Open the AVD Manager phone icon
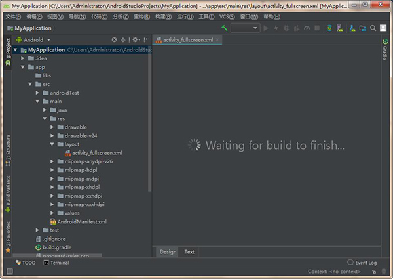 tap(339, 28)
